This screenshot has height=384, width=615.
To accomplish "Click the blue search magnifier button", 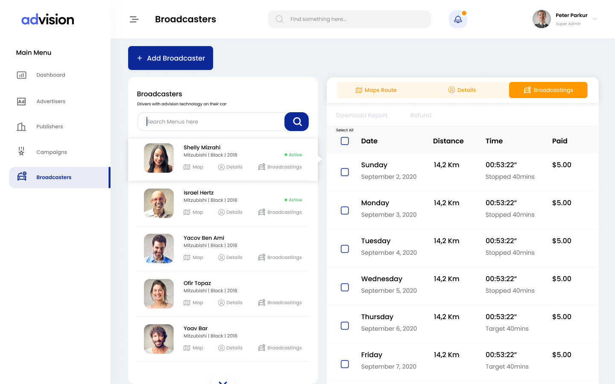I will [x=296, y=122].
